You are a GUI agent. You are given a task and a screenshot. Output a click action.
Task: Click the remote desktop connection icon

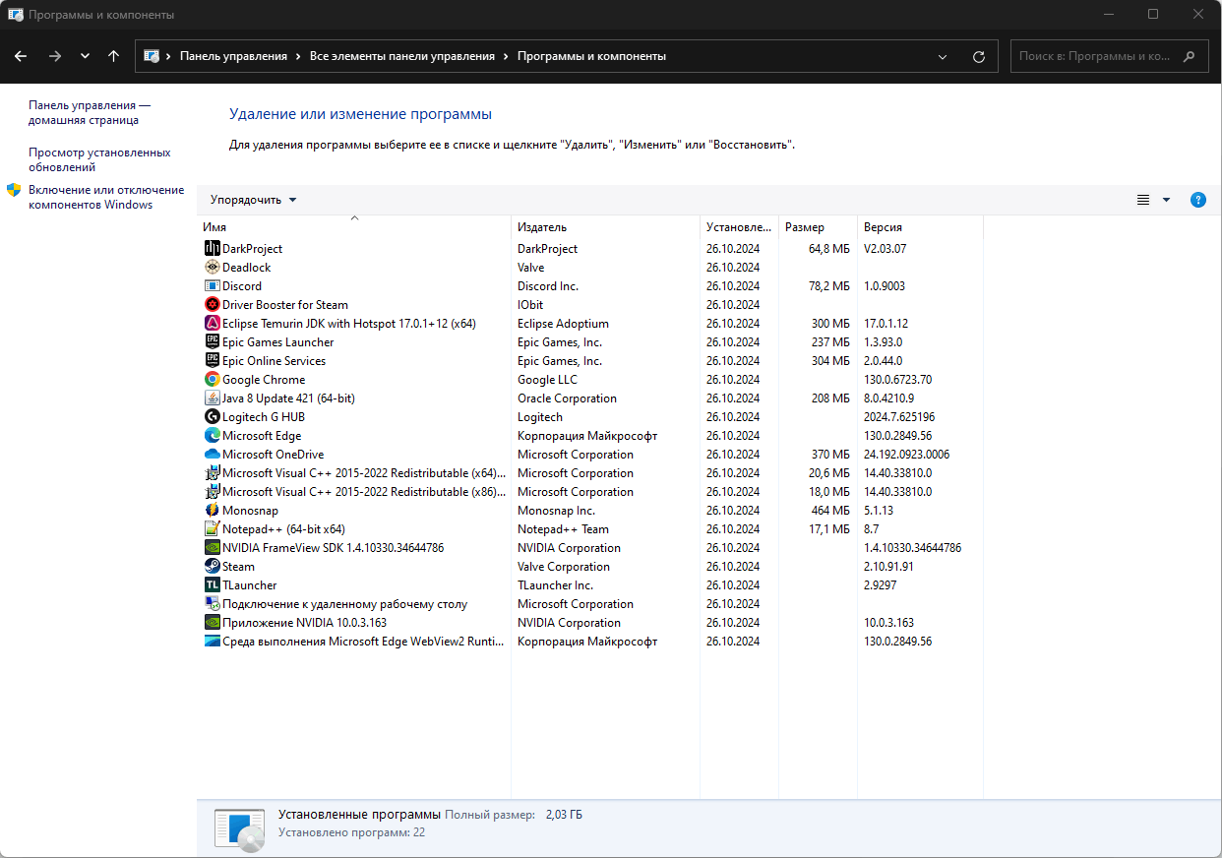212,604
